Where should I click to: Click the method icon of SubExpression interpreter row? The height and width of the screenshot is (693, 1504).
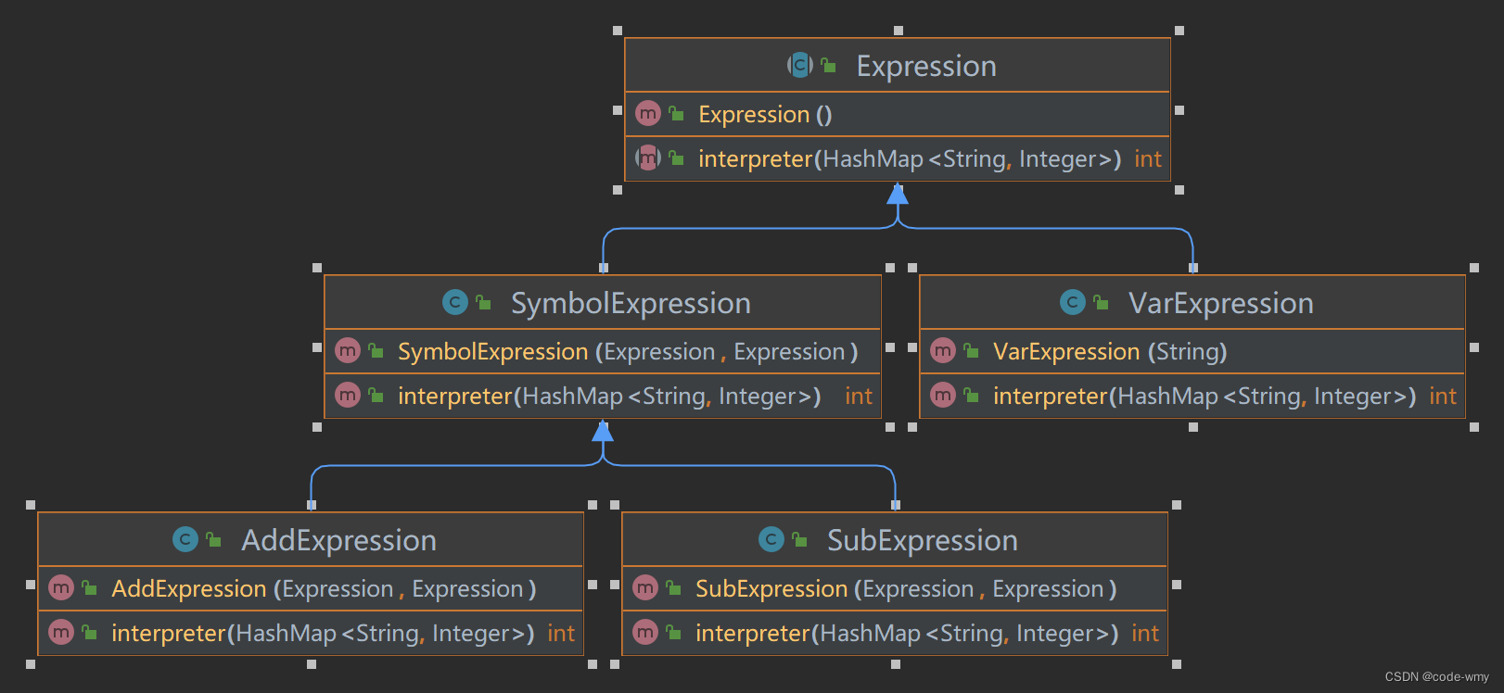pos(645,633)
